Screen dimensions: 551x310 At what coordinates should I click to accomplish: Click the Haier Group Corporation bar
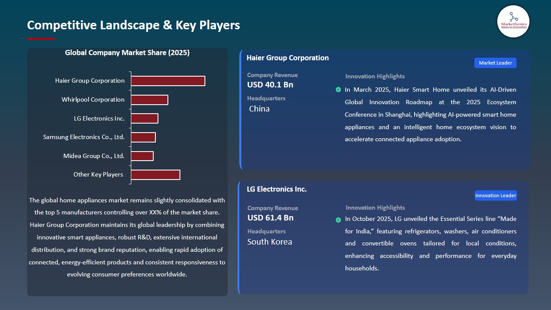click(168, 81)
